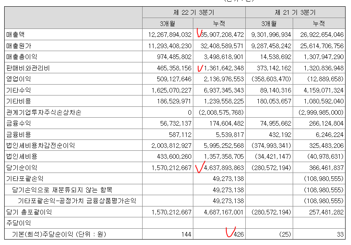Screen dimensions: 351x245
Task: Click value 11,293,408,230 in 매출원가 row
Action: (x=170, y=46)
